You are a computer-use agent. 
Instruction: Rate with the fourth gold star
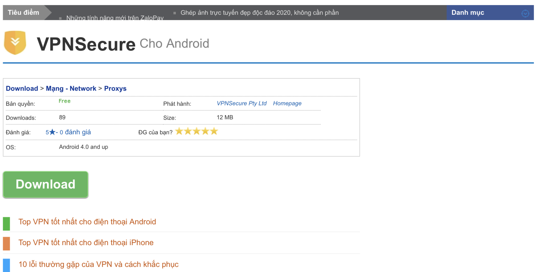coord(205,131)
